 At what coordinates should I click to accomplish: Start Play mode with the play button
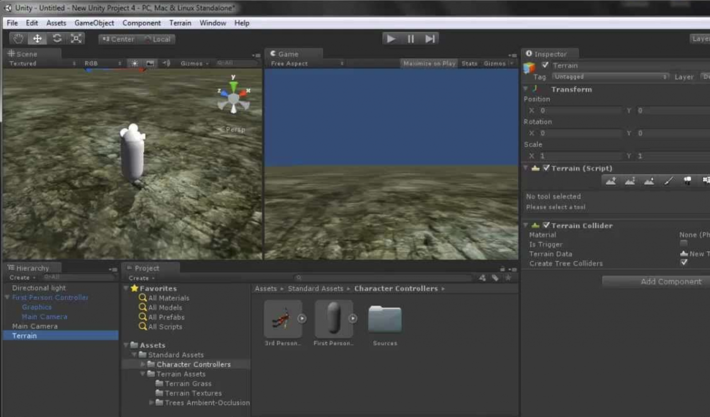click(x=391, y=39)
